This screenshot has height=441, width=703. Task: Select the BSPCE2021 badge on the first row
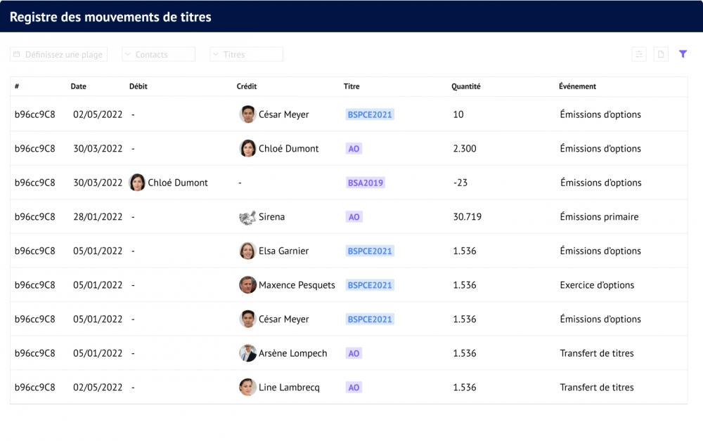tap(370, 114)
